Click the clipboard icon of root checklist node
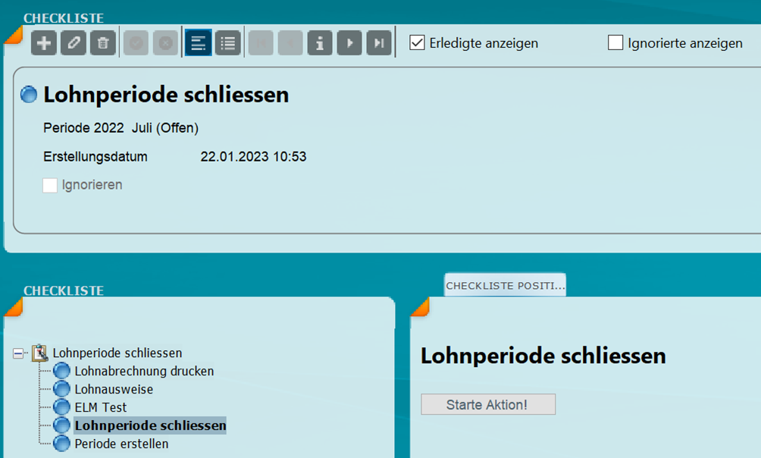 pyautogui.click(x=39, y=353)
